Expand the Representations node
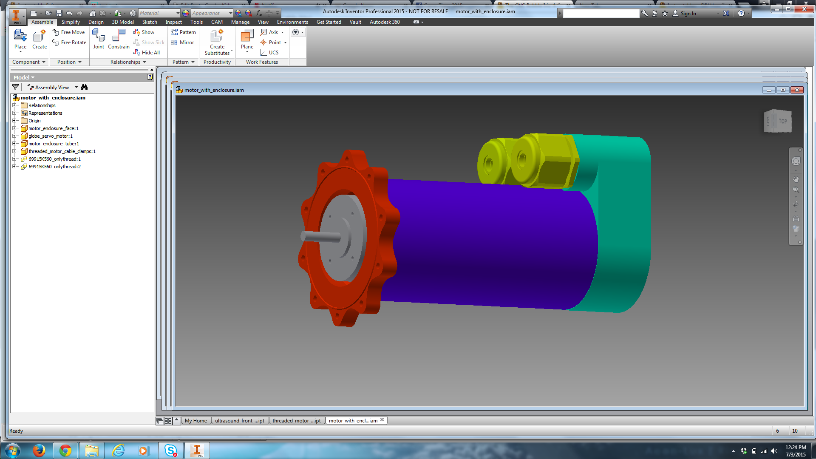This screenshot has height=459, width=816. (14, 113)
